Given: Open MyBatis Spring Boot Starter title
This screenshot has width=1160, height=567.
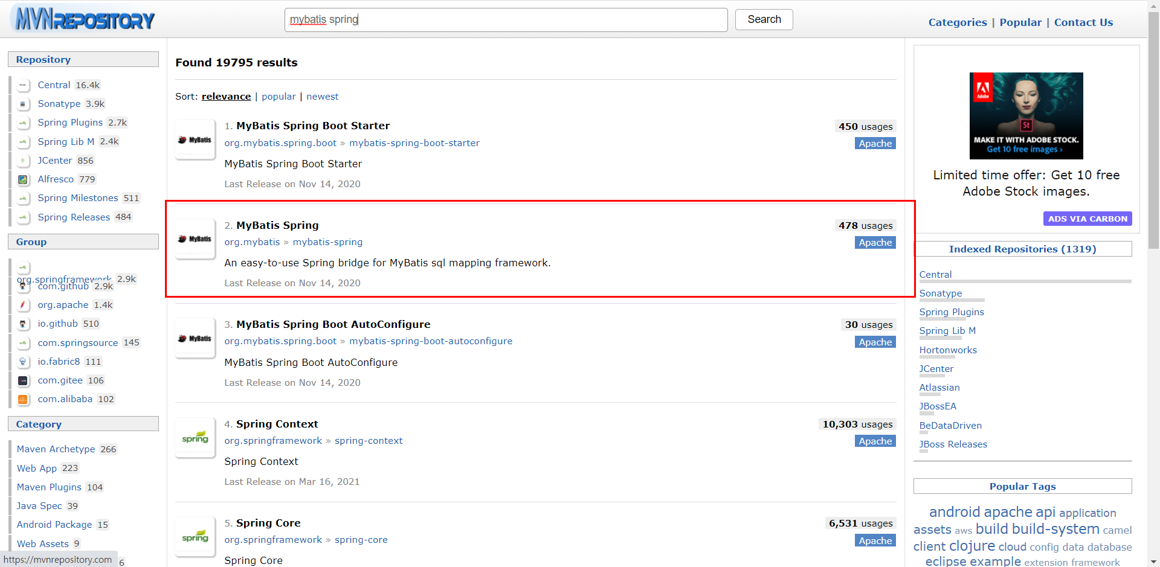Looking at the screenshot, I should 313,126.
